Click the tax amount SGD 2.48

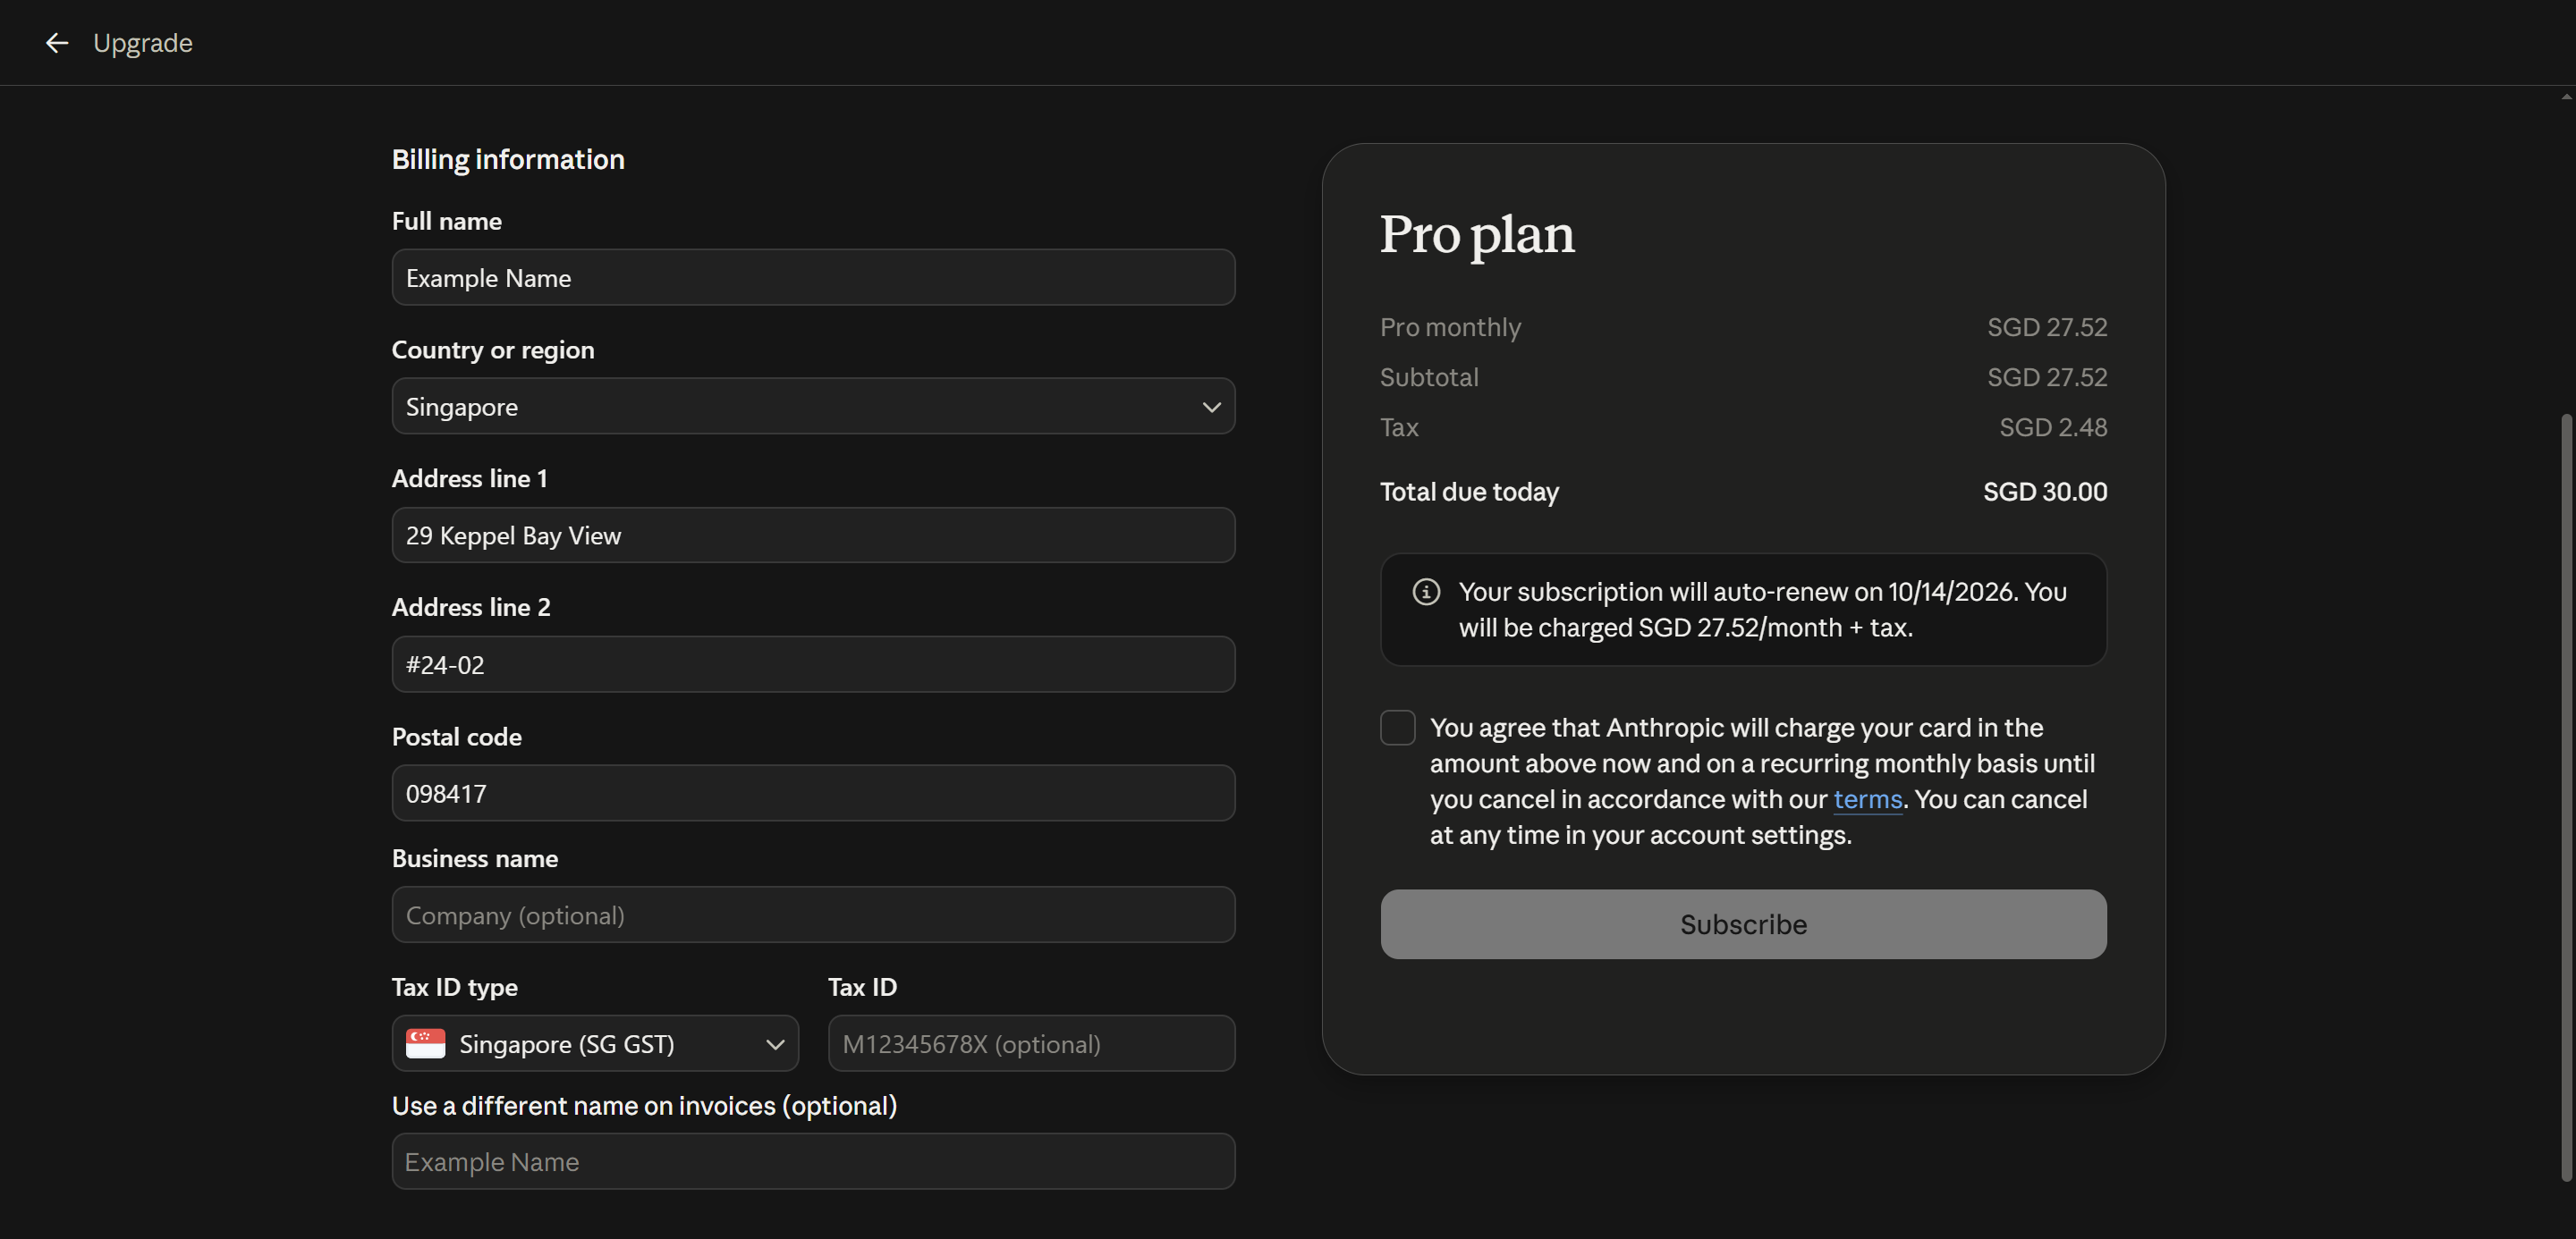[2053, 427]
